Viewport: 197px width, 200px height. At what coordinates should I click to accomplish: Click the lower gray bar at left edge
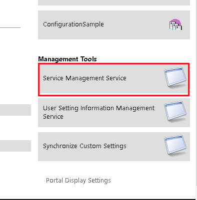15,146
